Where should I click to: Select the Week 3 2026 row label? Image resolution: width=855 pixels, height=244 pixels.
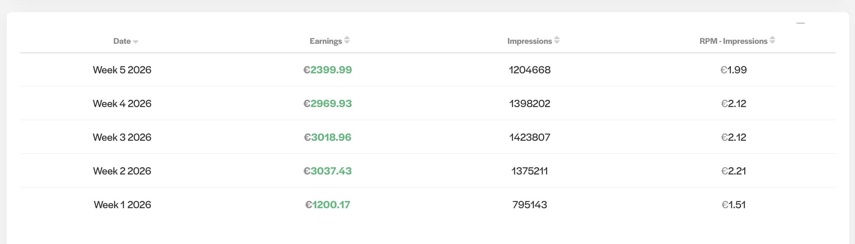pyautogui.click(x=122, y=137)
